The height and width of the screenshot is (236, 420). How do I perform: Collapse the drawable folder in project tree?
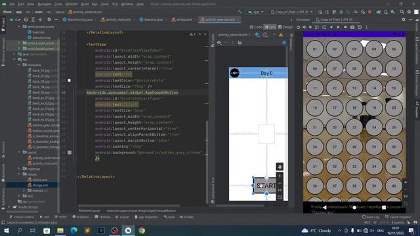pyautogui.click(x=19, y=65)
